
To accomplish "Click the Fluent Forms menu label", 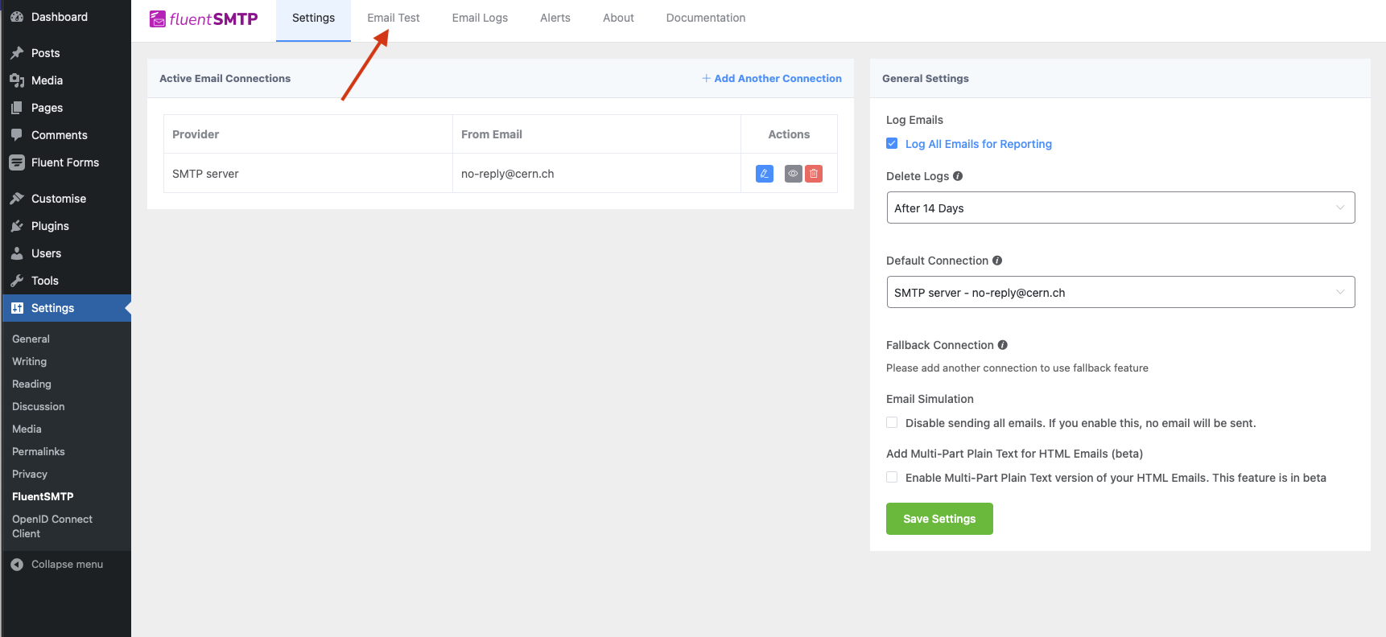I will (x=65, y=162).
